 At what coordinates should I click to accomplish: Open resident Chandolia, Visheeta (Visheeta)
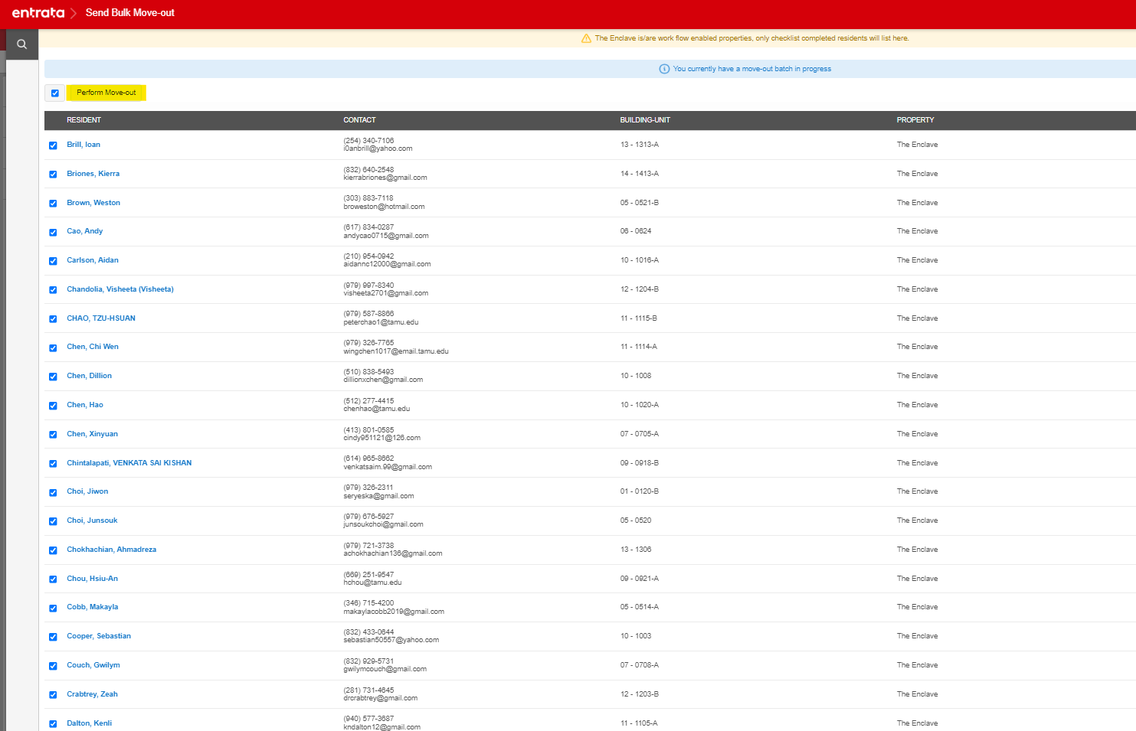click(x=120, y=289)
